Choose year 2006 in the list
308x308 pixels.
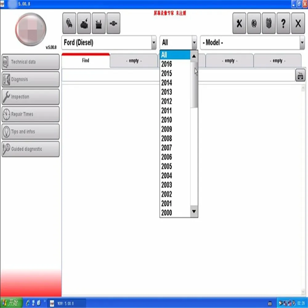coord(175,157)
